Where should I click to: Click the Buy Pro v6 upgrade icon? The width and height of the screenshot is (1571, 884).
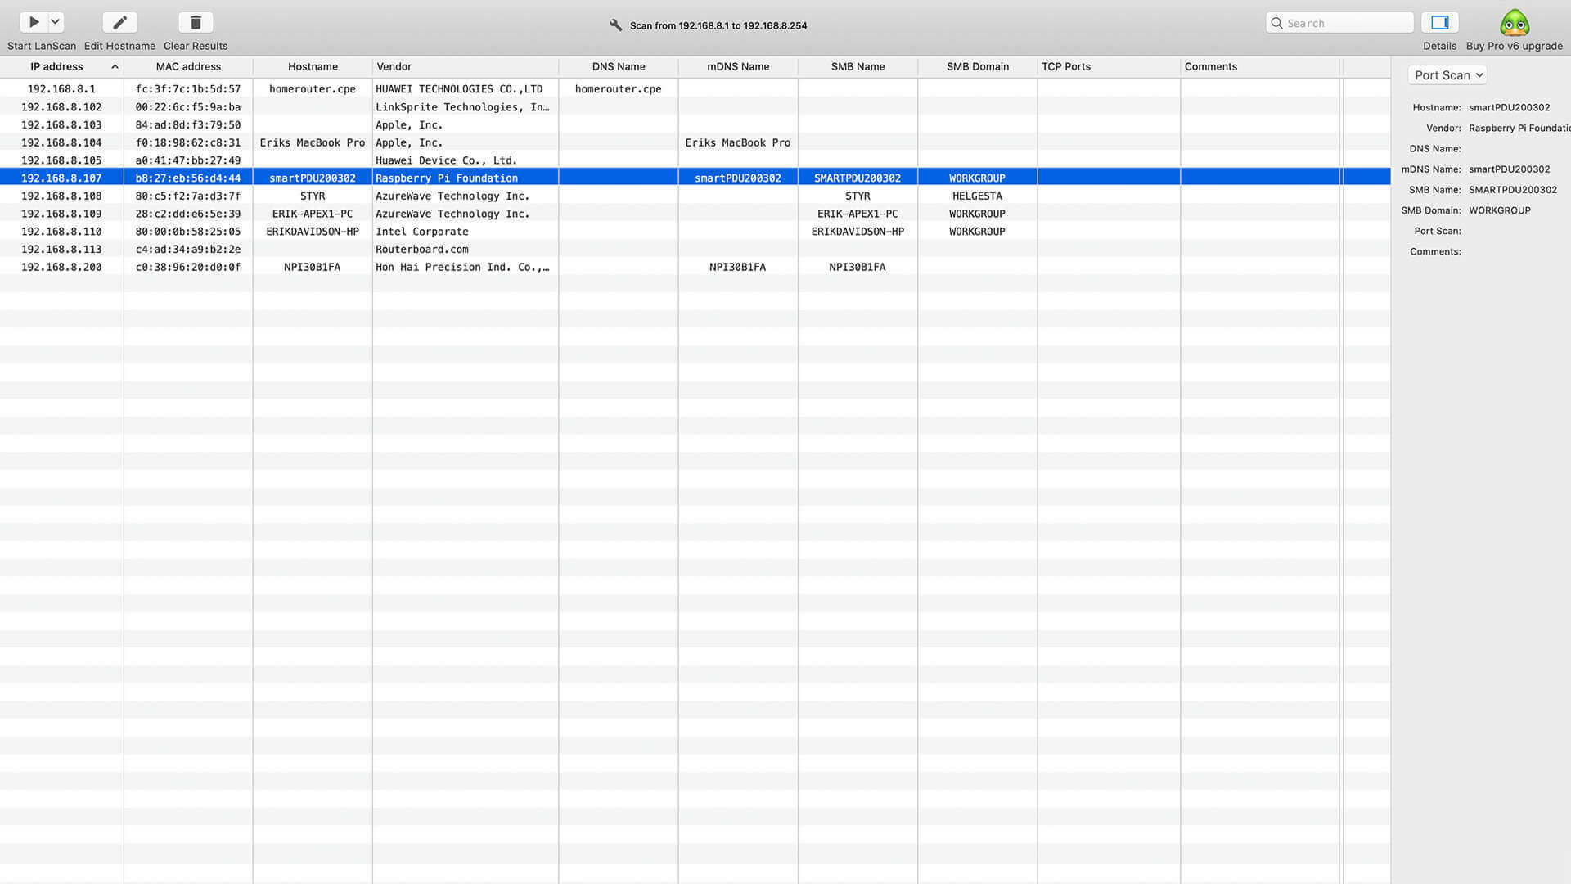[x=1515, y=23]
